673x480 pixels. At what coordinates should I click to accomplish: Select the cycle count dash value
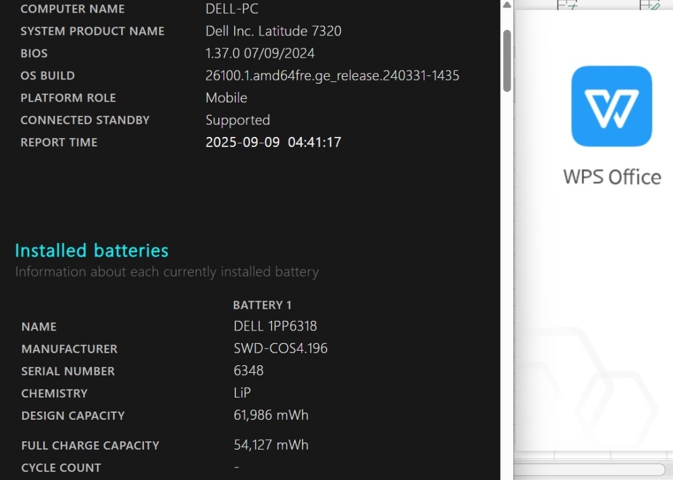pos(237,467)
